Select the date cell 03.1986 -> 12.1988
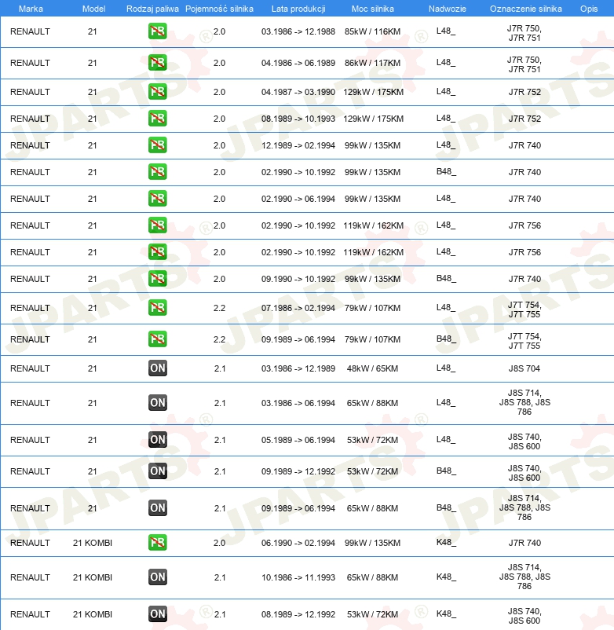Viewport: 614px width, 630px height. [298, 31]
